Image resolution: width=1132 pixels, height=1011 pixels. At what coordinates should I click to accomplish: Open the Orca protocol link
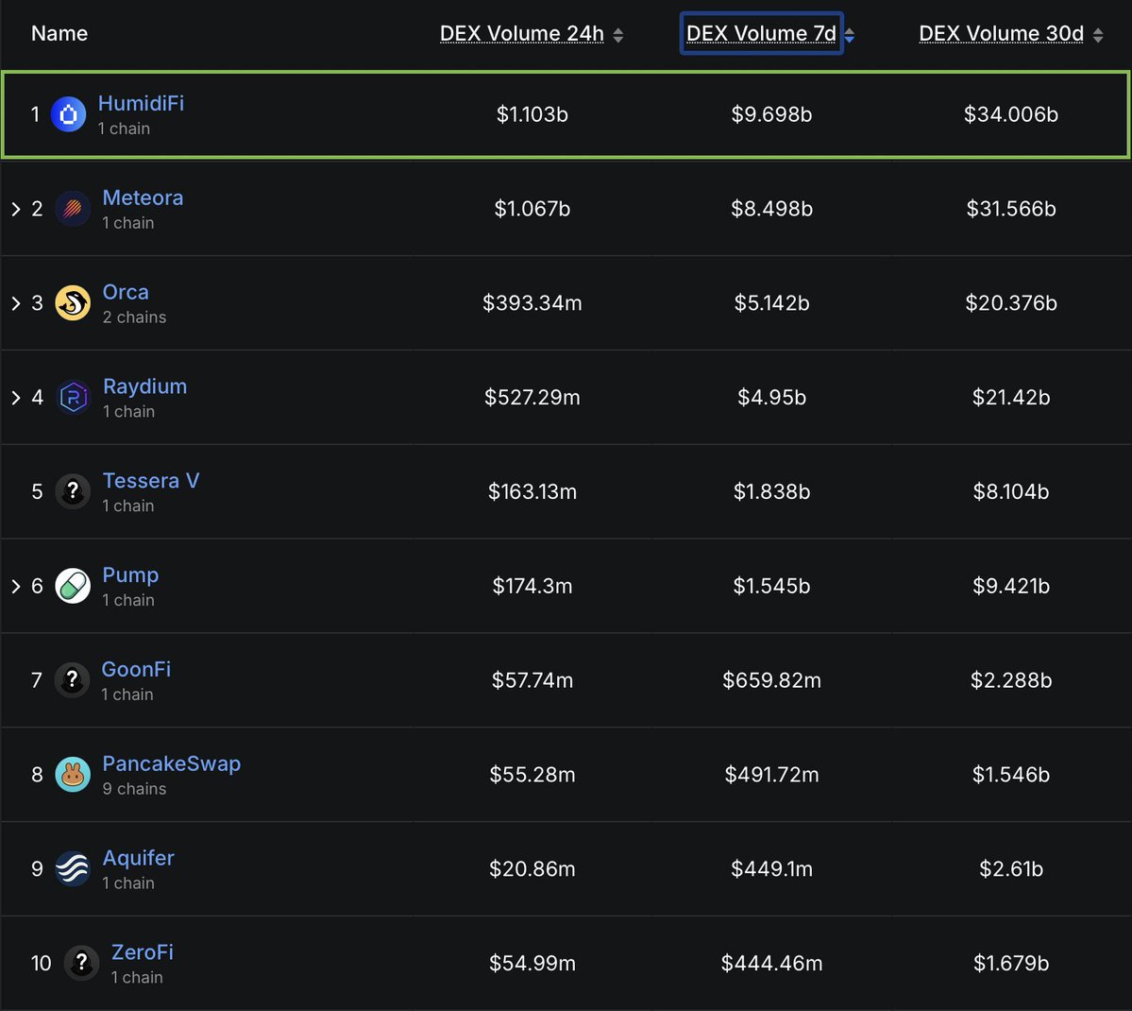(x=126, y=292)
